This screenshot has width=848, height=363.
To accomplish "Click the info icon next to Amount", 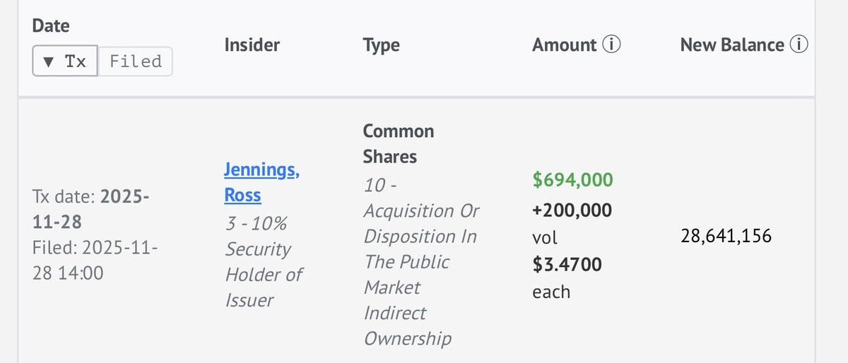I will [611, 45].
